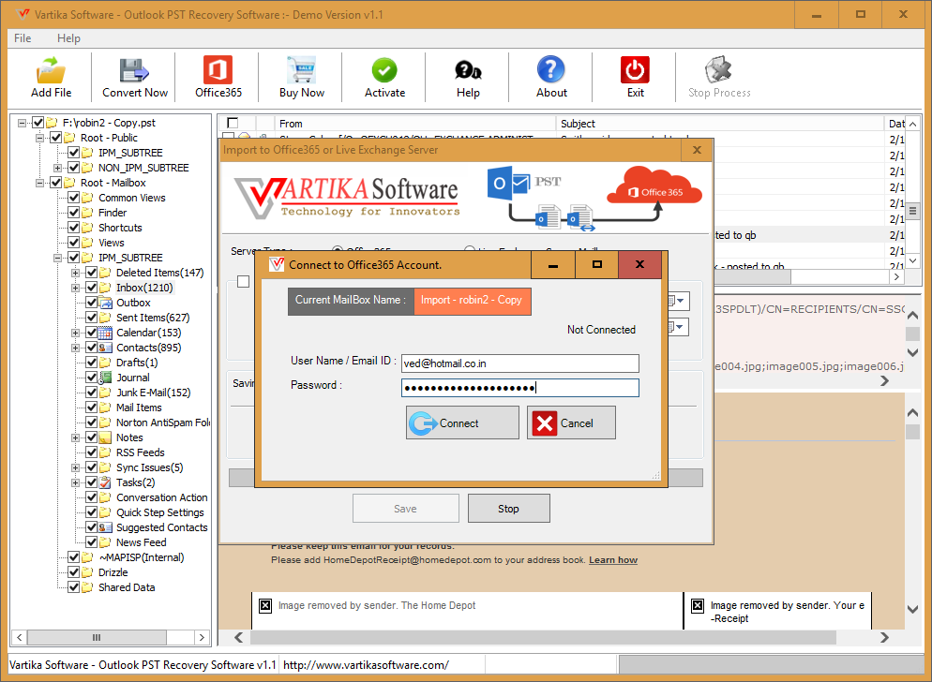Click the Connect button arrow icon
932x682 pixels.
pos(423,423)
